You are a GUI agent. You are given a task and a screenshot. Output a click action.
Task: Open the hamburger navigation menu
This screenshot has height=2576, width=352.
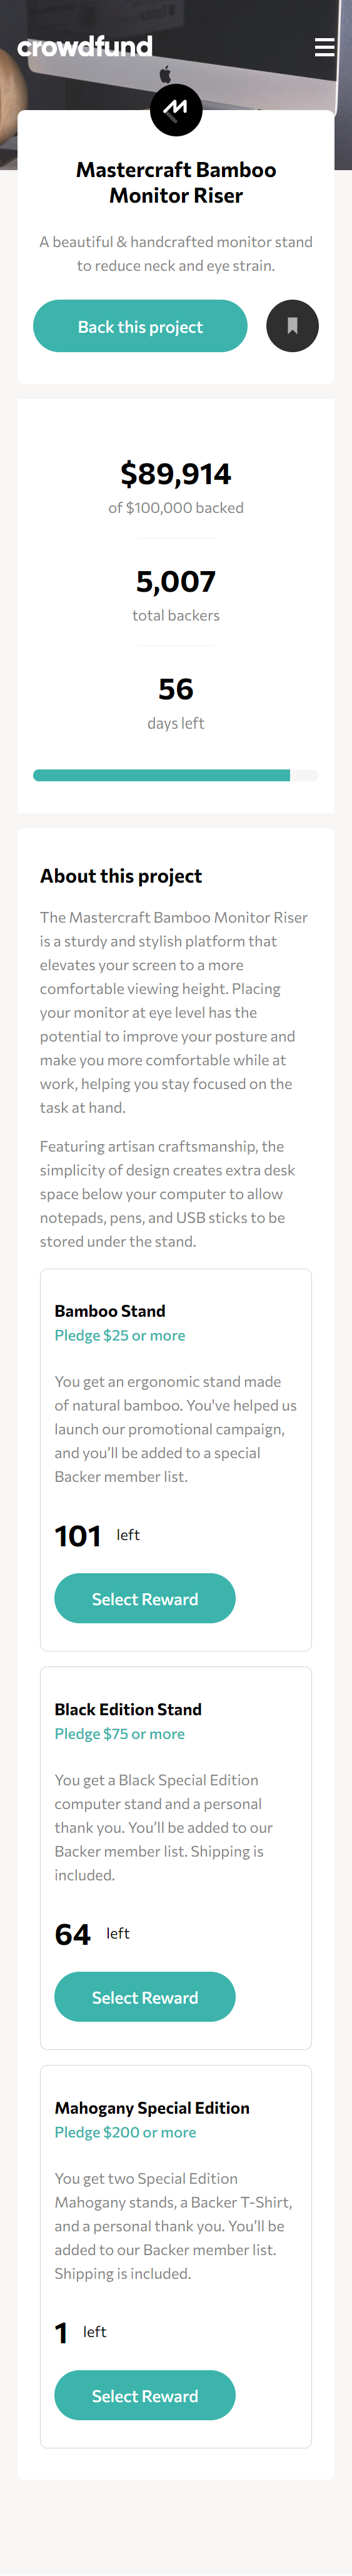tap(324, 47)
